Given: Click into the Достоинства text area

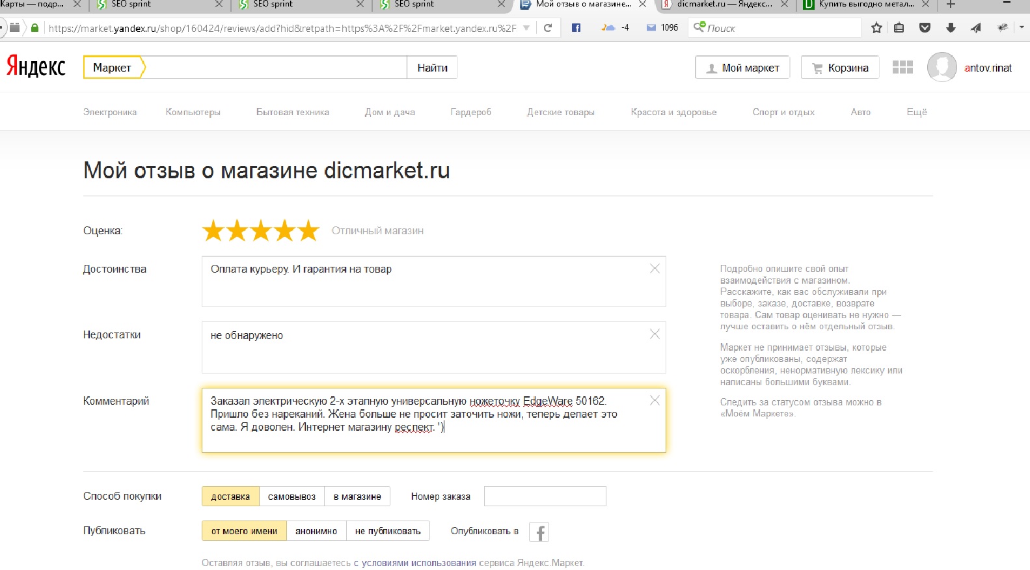Looking at the screenshot, I should pos(433,282).
